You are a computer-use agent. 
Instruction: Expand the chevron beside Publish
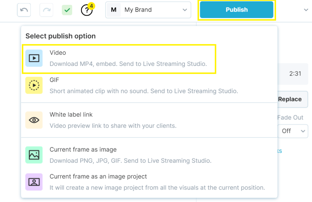point(306,10)
